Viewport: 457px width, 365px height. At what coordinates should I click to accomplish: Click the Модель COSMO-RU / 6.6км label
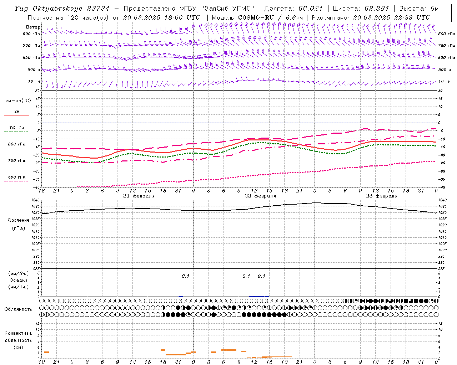[x=257, y=17]
